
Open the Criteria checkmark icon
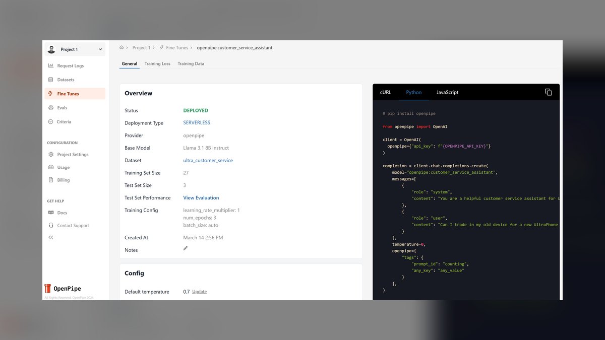50,122
